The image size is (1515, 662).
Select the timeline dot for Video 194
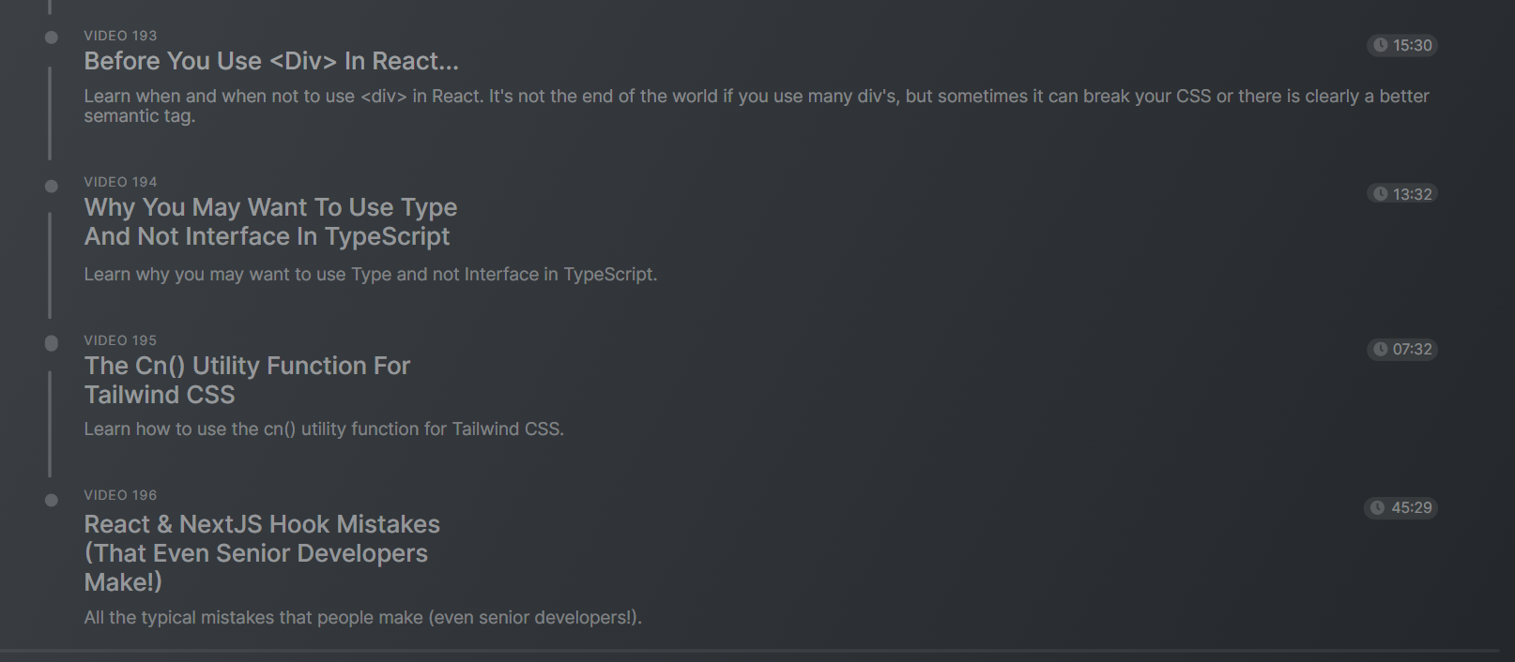coord(52,186)
